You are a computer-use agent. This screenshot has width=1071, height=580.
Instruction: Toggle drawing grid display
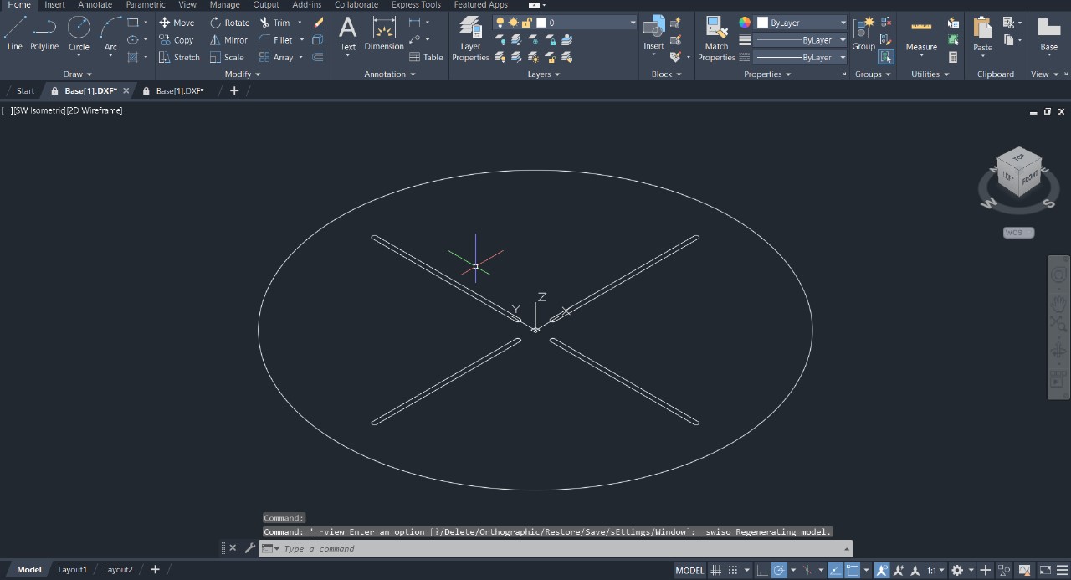[716, 570]
